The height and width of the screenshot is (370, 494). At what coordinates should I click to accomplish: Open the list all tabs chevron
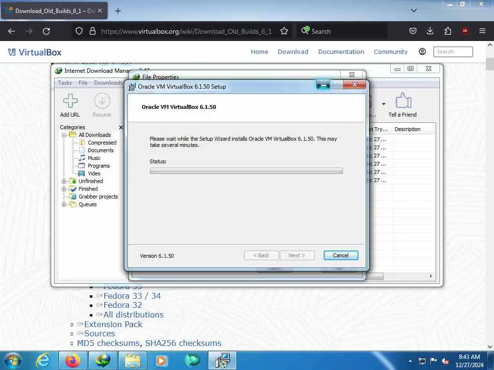(x=413, y=11)
